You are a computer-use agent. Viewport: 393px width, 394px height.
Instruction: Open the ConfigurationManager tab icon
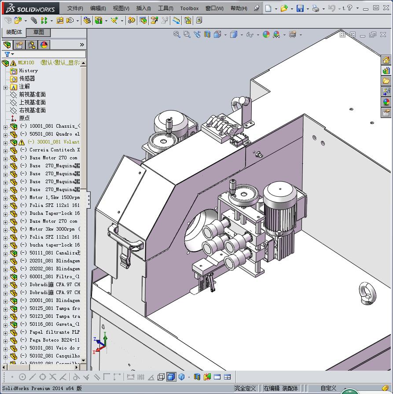coord(32,45)
